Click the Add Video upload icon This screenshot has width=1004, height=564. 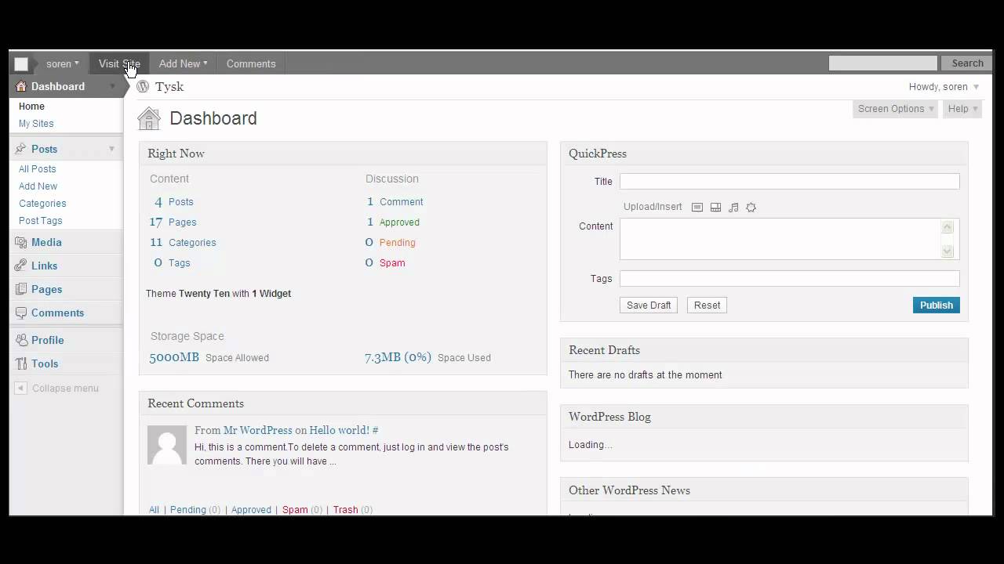[x=715, y=208]
